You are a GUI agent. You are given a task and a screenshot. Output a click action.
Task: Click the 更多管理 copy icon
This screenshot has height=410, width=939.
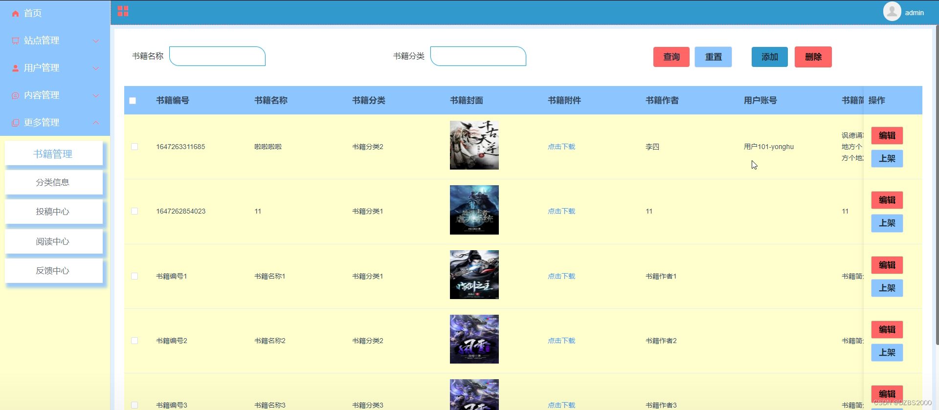point(15,123)
